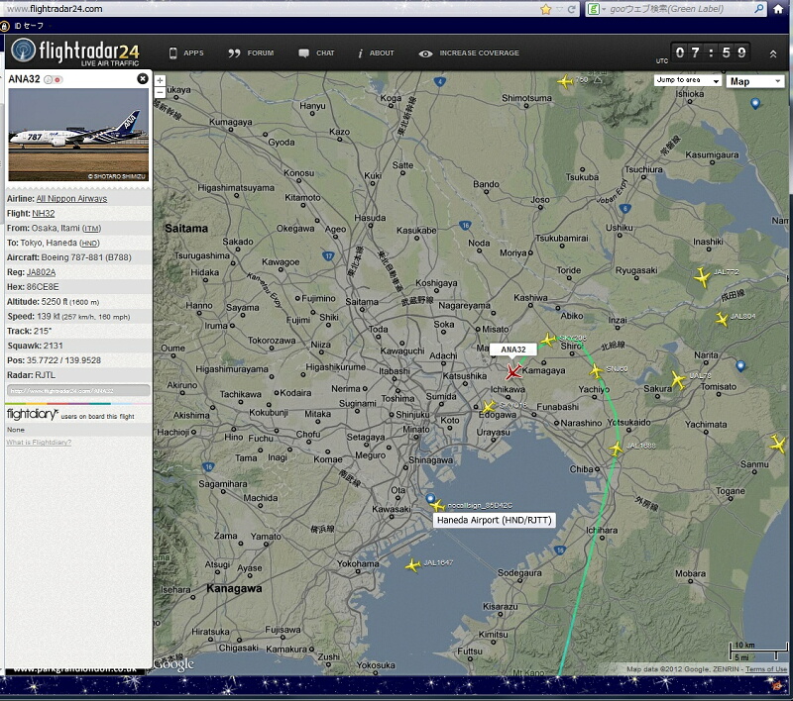793x701 pixels.
Task: Open the search engine selector dropdown
Action: (596, 9)
